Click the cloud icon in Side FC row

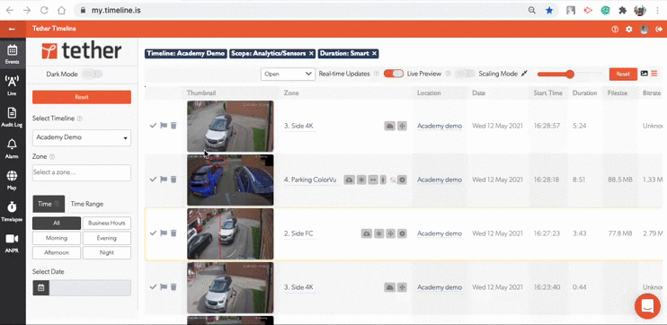pos(367,233)
